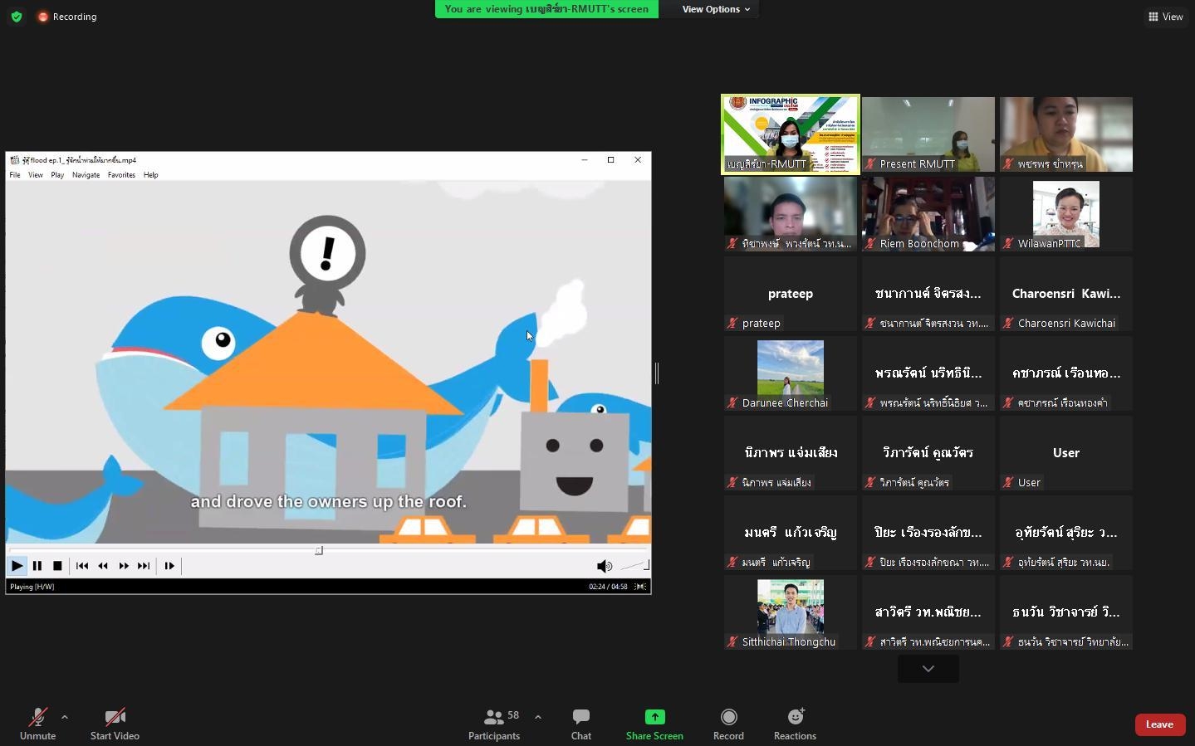Click the green viewing-screen banner
1195x746 pixels.
tap(546, 9)
